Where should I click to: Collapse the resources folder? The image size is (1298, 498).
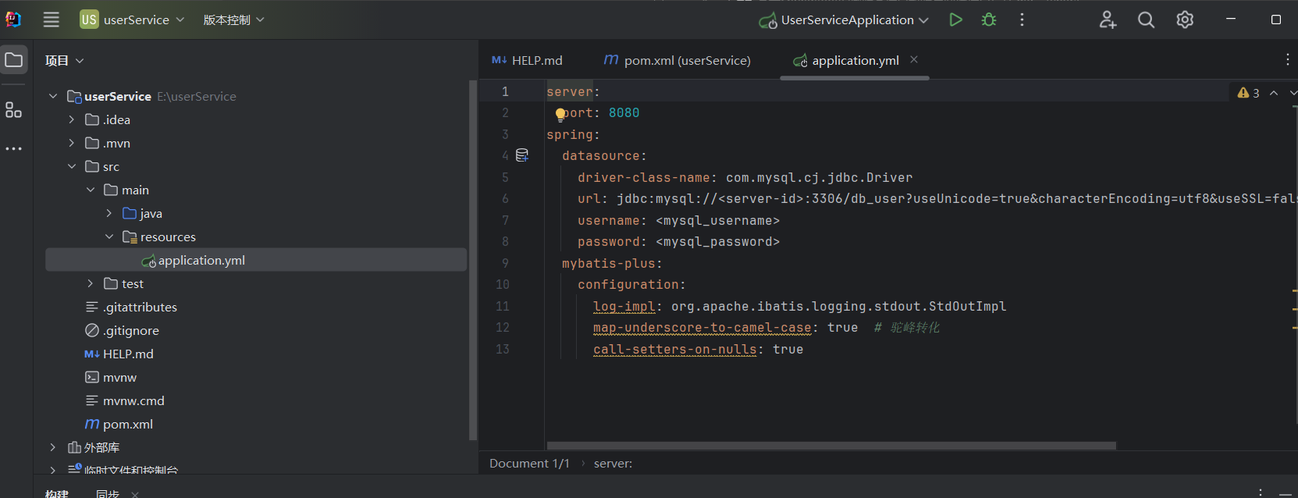[x=109, y=237]
